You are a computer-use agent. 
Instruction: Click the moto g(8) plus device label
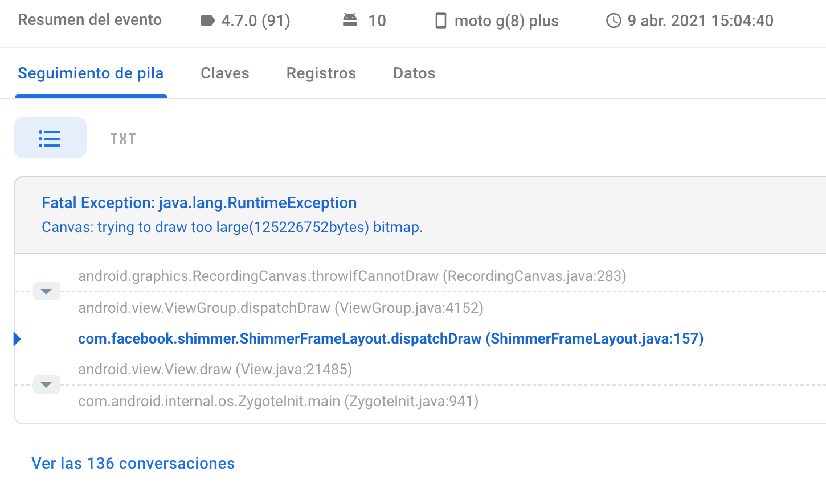coord(506,21)
